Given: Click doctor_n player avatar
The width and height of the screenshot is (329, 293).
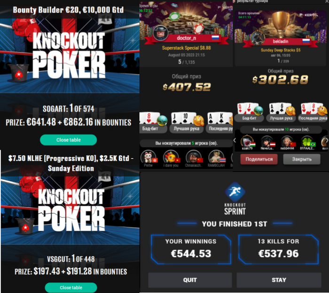Looking at the screenshot, I should (161, 33).
